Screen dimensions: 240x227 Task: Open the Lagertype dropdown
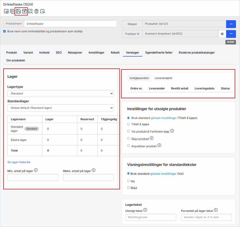pos(61,93)
